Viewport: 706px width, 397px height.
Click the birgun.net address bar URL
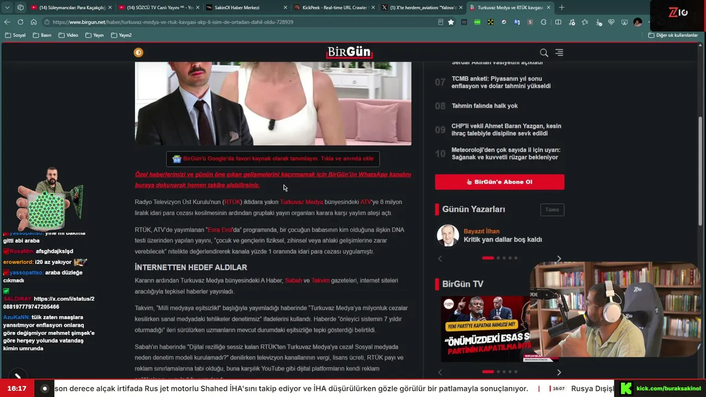[173, 22]
